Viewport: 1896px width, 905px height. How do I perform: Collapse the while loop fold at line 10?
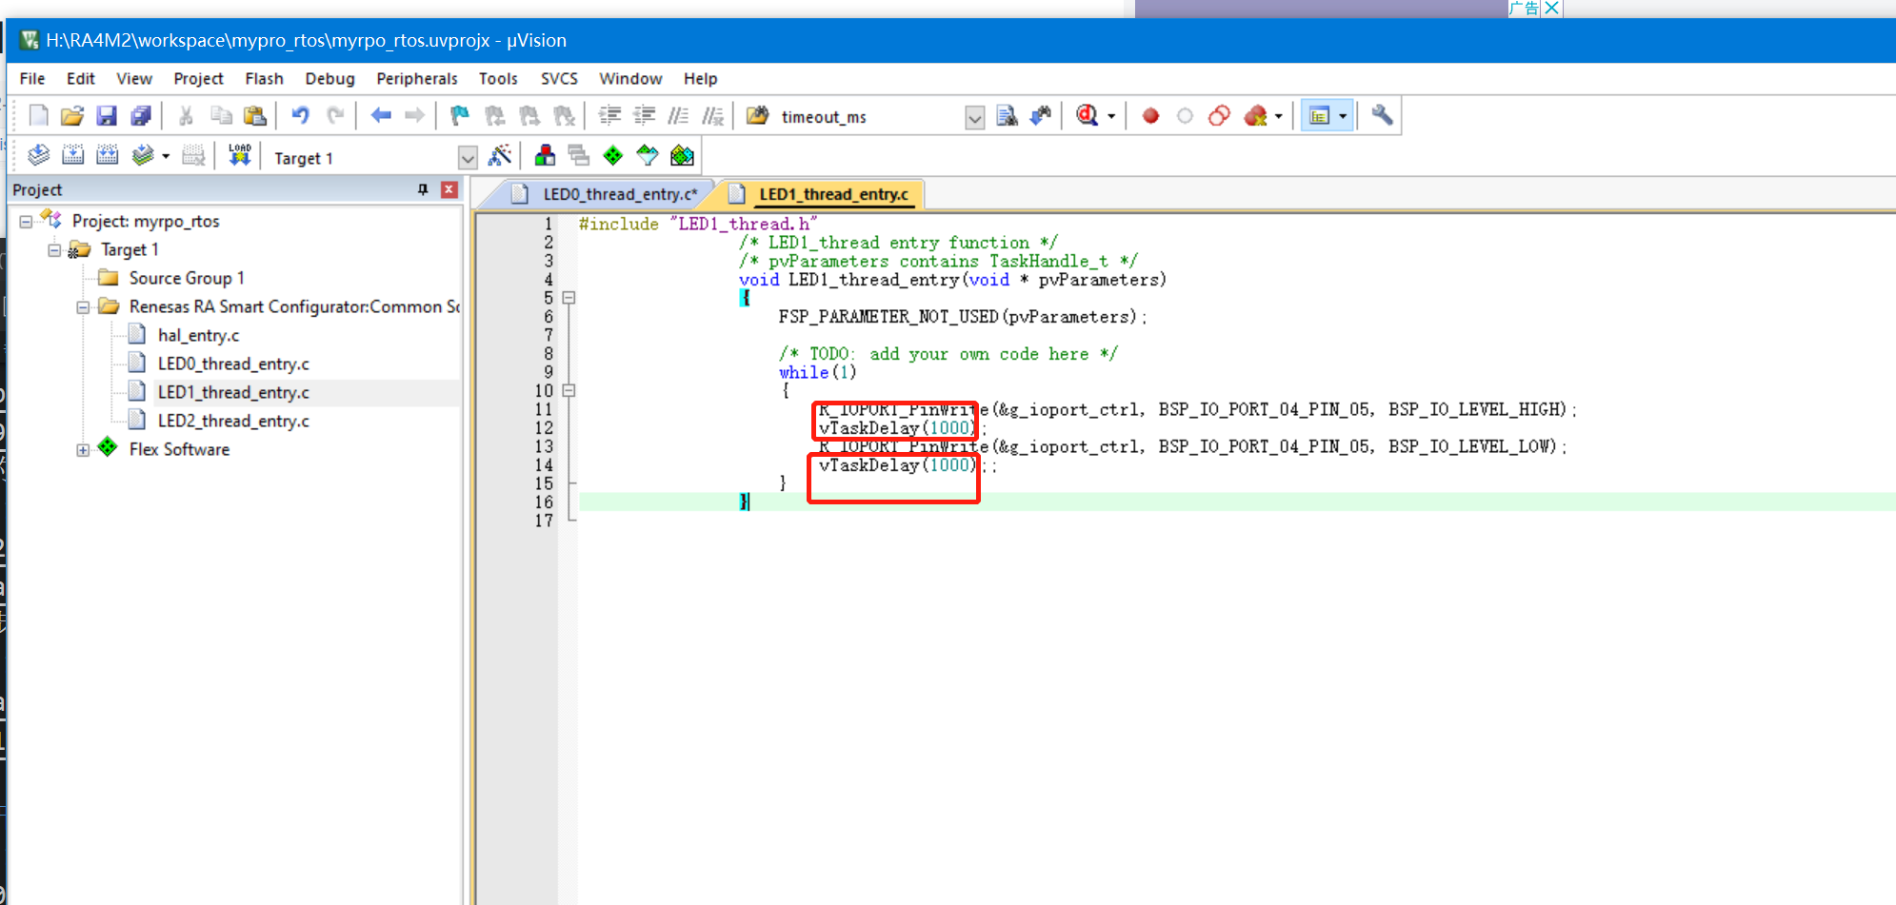coord(569,390)
